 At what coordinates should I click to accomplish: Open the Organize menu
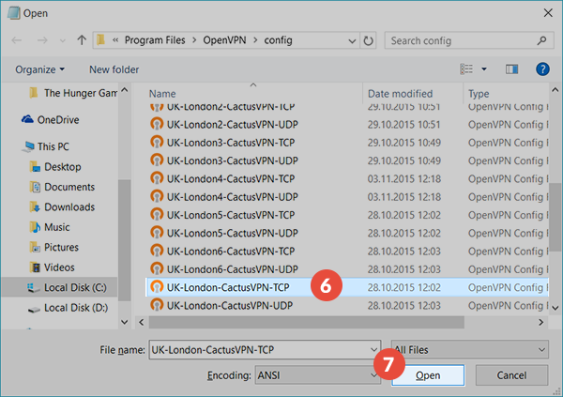point(39,69)
